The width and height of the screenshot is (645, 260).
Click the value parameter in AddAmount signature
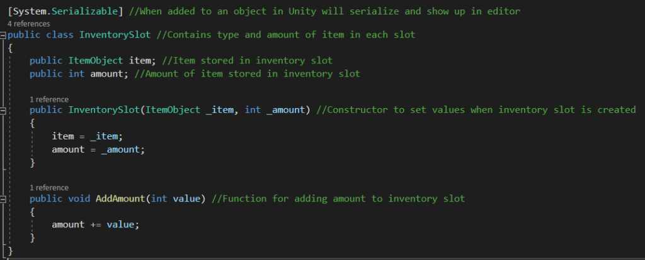[x=186, y=199]
